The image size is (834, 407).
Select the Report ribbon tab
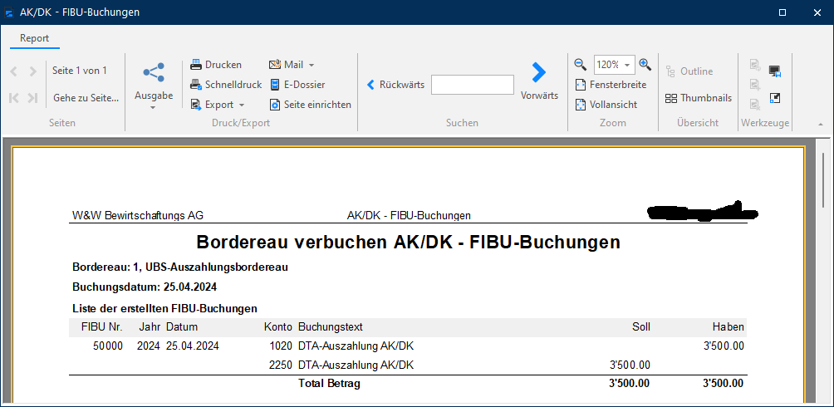pos(35,38)
